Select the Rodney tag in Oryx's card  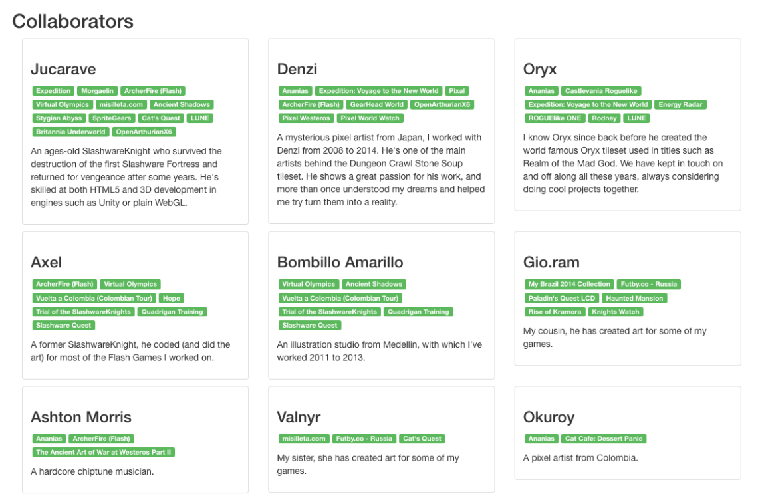coord(604,118)
